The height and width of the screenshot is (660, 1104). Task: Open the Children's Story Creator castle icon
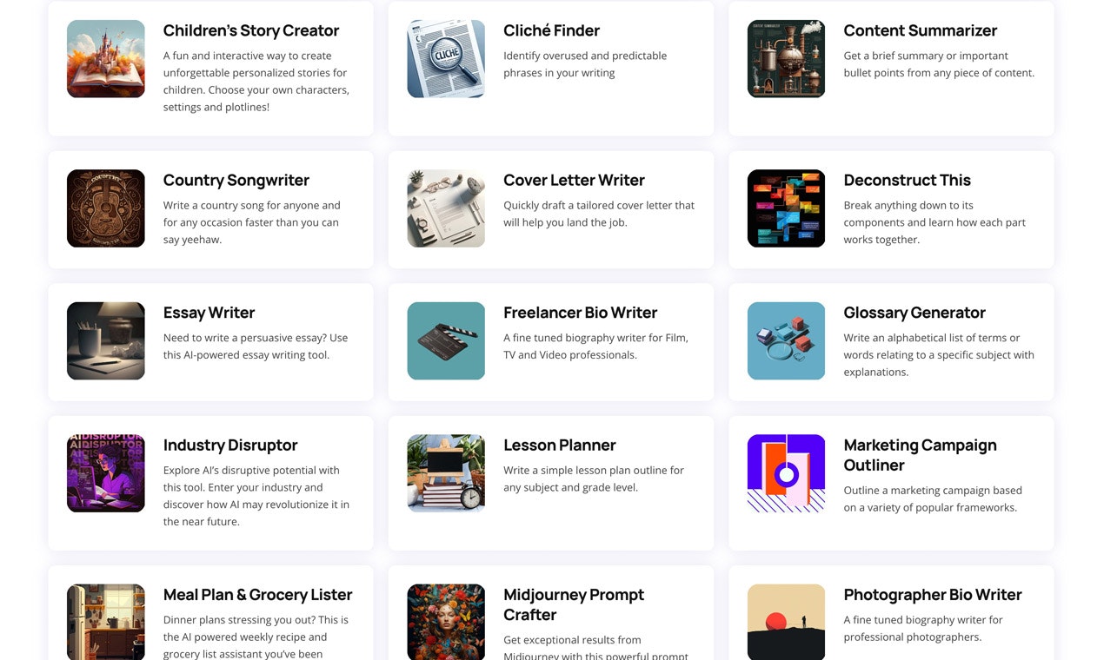pos(106,59)
